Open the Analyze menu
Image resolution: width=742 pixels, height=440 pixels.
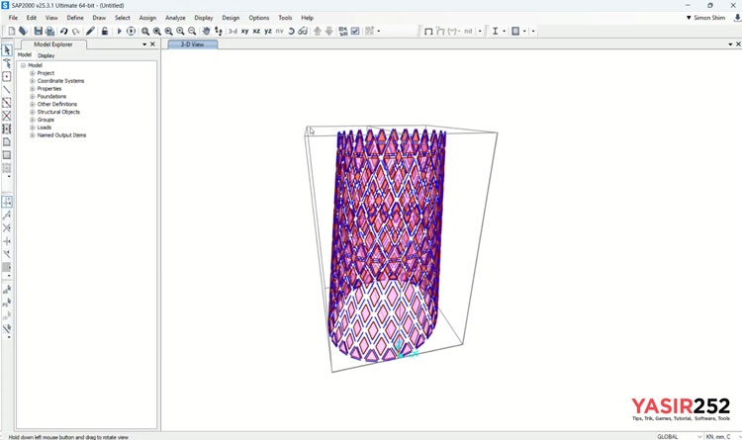tap(175, 18)
